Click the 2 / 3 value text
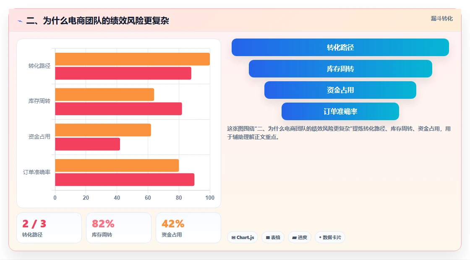 point(34,224)
